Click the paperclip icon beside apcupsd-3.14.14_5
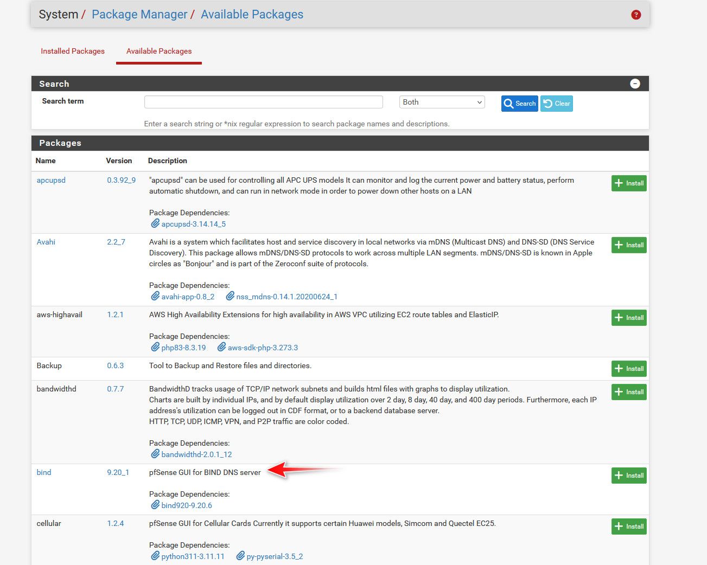707x565 pixels. pyautogui.click(x=155, y=223)
